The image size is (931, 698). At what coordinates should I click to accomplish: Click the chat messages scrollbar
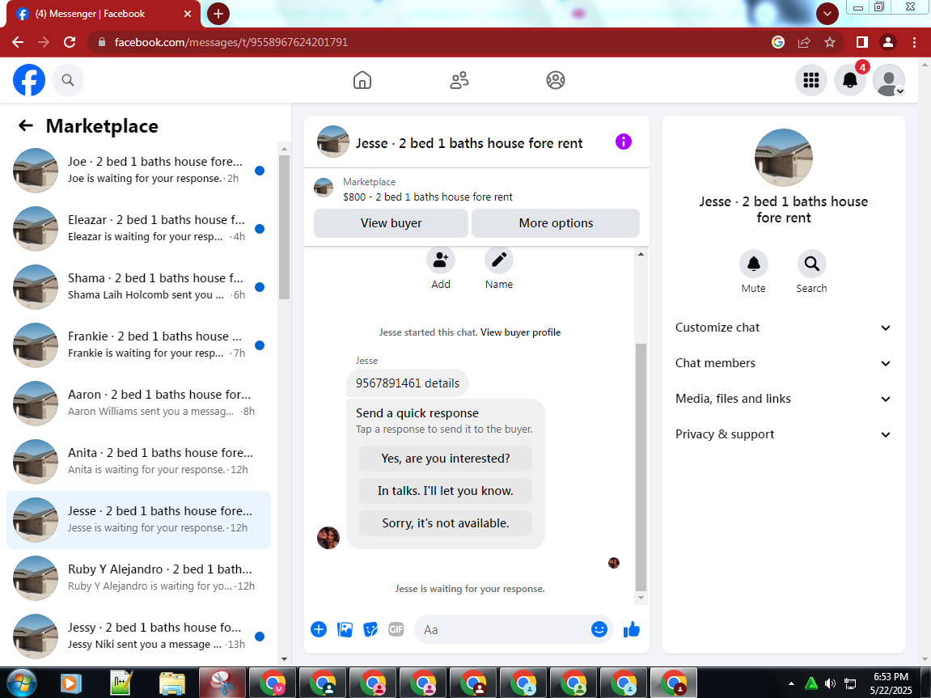[641, 467]
